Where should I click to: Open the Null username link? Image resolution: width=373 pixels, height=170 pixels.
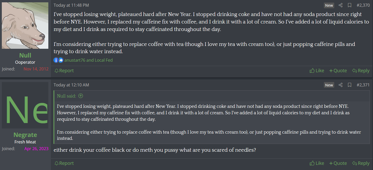point(25,55)
